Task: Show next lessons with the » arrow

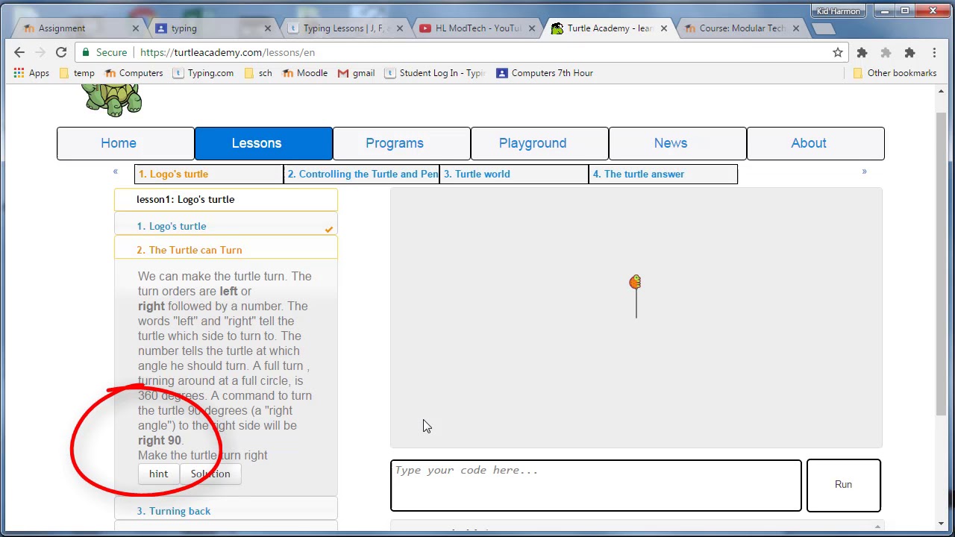Action: coord(864,172)
